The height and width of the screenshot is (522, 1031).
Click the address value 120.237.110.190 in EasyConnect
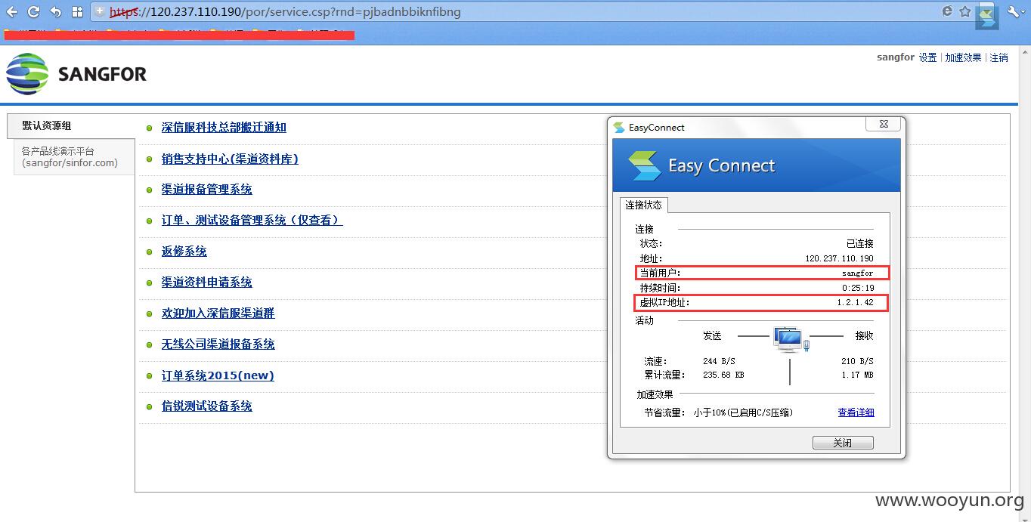point(839,258)
